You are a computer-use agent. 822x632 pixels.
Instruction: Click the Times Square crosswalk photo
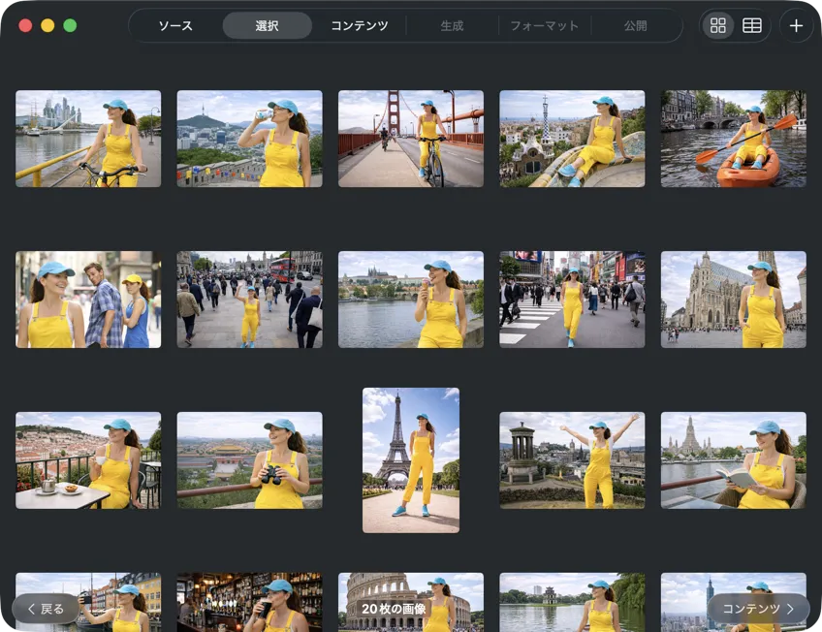[x=572, y=299]
